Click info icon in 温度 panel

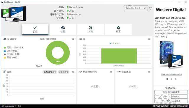(73, 72)
